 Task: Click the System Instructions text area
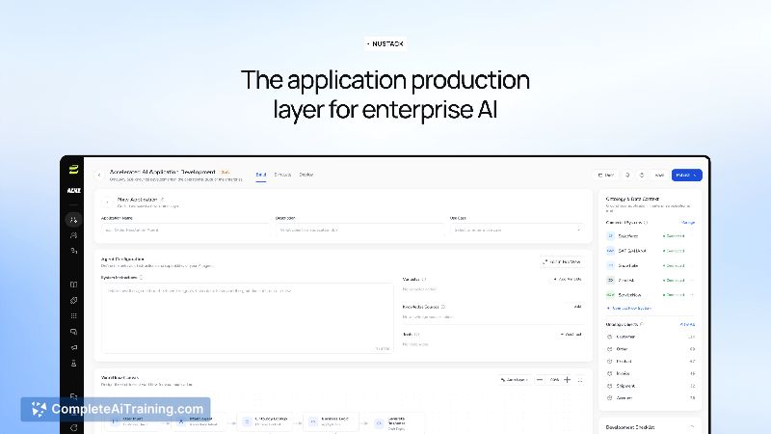[x=248, y=318]
